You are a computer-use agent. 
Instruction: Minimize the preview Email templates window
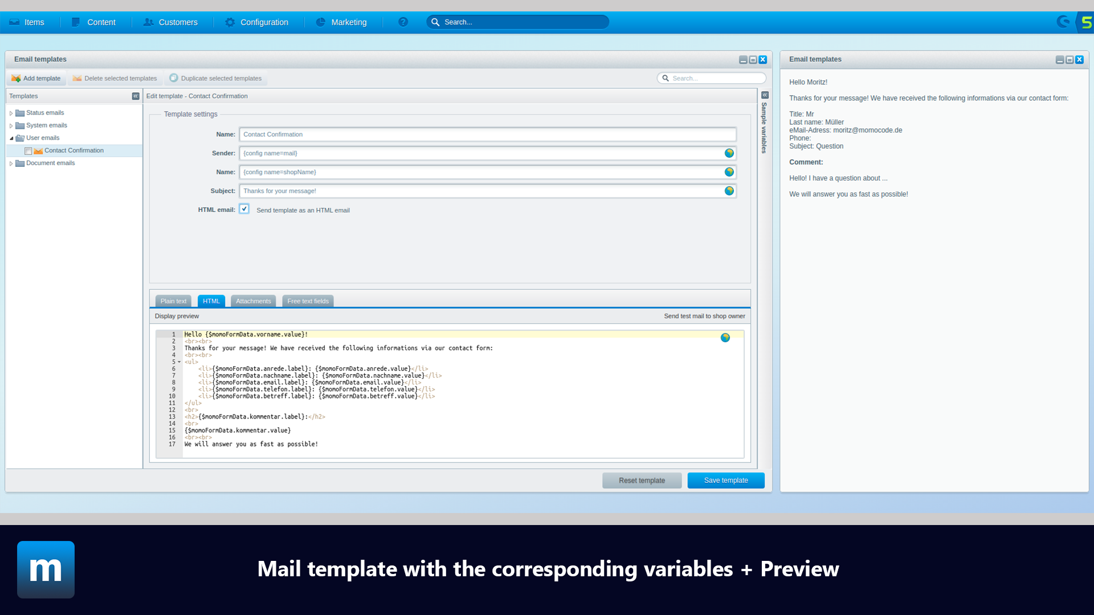coord(1060,60)
